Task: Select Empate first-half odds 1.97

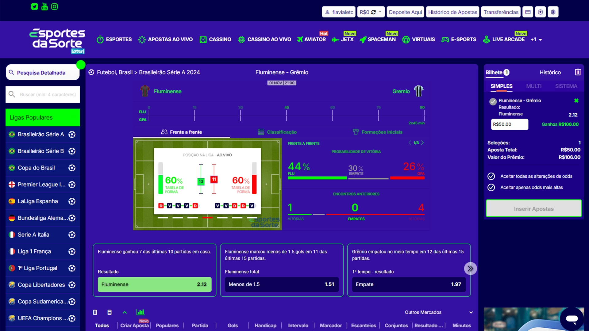Action: [409, 284]
